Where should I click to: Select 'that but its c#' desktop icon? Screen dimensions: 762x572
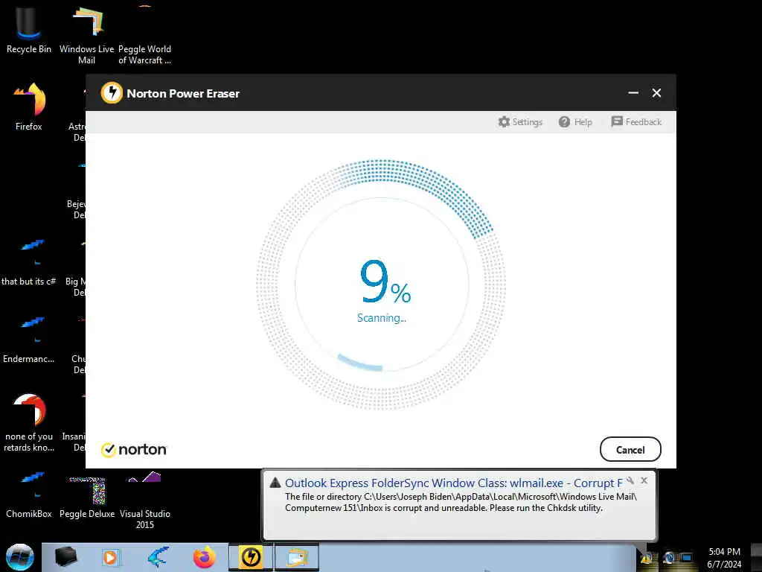[x=29, y=261]
